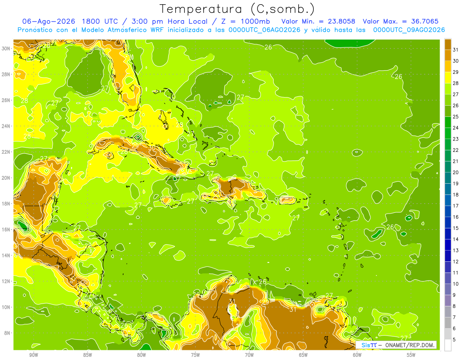
Task: Click the "30N" latitude axis label
Action: [x=6, y=48]
